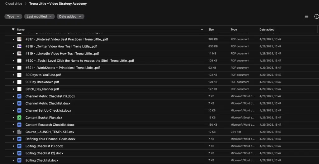319x164 pixels.
Task: Toggle favorite dot for 30 Days to YouTube.pdf
Action: (x=13, y=75)
